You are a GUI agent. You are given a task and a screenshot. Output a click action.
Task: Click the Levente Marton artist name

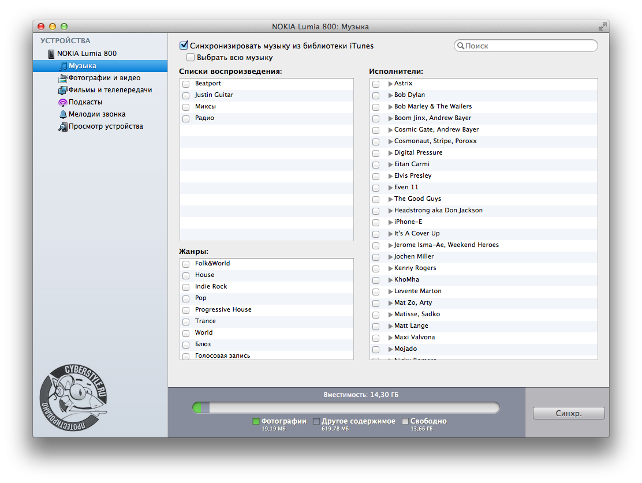(417, 291)
